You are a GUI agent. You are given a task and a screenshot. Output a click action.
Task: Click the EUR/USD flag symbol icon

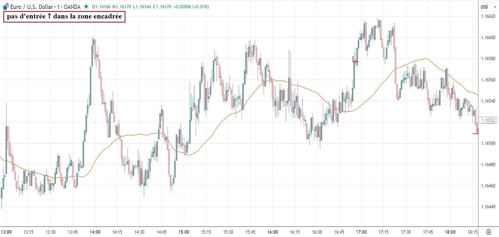(x=6, y=7)
